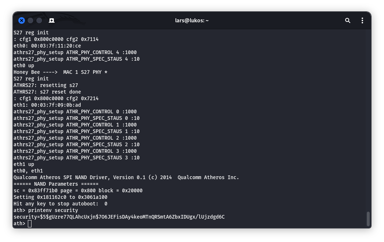Click the lars@lukos window title text

(x=192, y=20)
